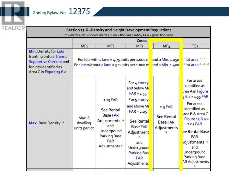Screen dimensions: 229x171
Task: Open the 'Figure 13.6.a' link in Min. Density row
Action: pos(55,72)
